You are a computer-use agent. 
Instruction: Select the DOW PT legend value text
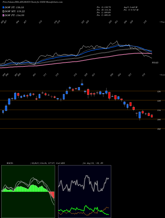coord(20,15)
